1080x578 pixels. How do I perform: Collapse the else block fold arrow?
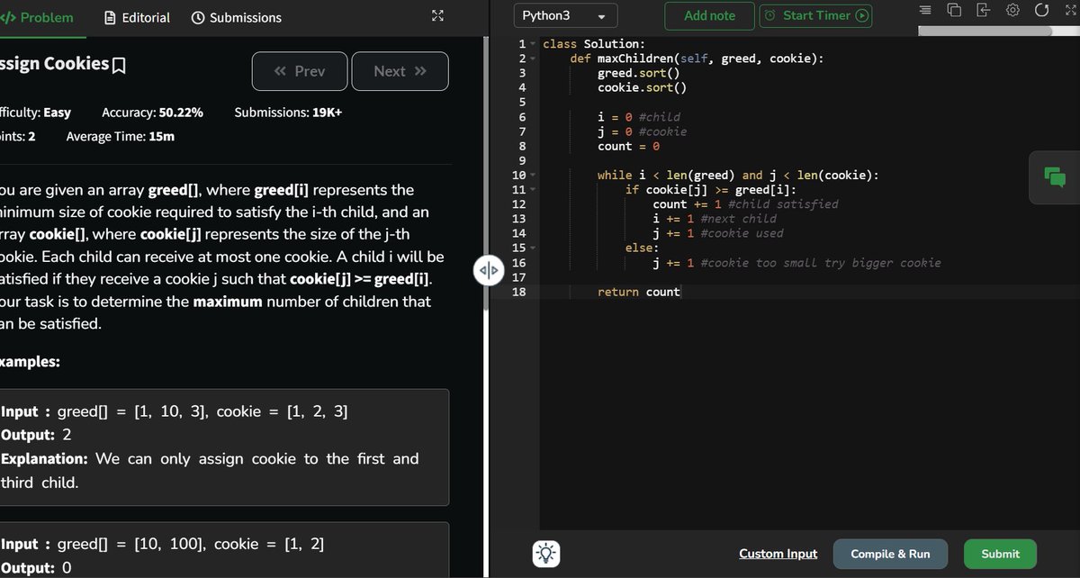pyautogui.click(x=533, y=248)
